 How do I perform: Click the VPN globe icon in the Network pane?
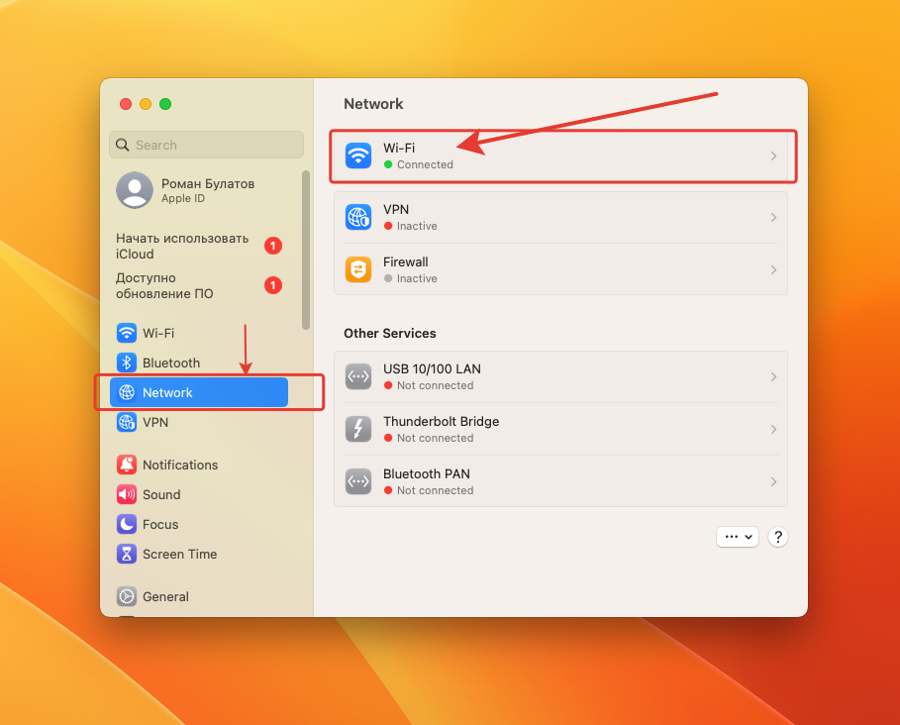[x=357, y=218]
